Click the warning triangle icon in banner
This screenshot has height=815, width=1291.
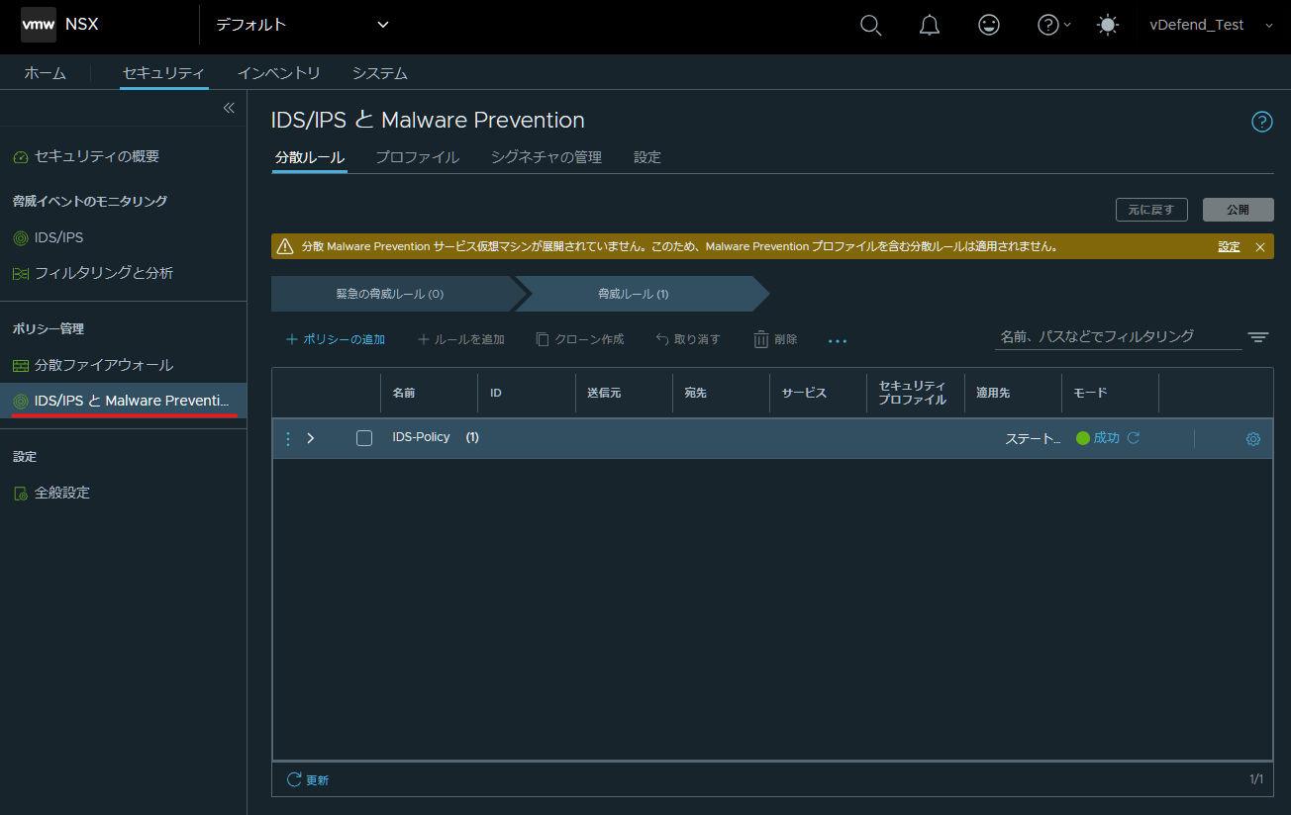point(285,246)
